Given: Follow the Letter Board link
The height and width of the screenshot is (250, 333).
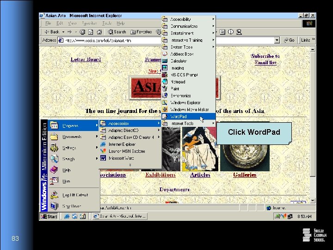Looking at the screenshot, I should 86,59.
